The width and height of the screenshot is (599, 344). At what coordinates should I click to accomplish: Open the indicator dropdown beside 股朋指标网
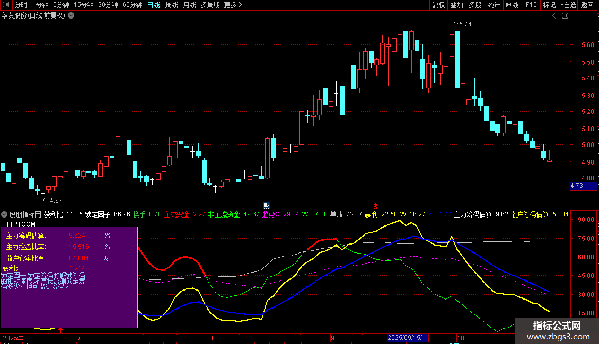5,214
